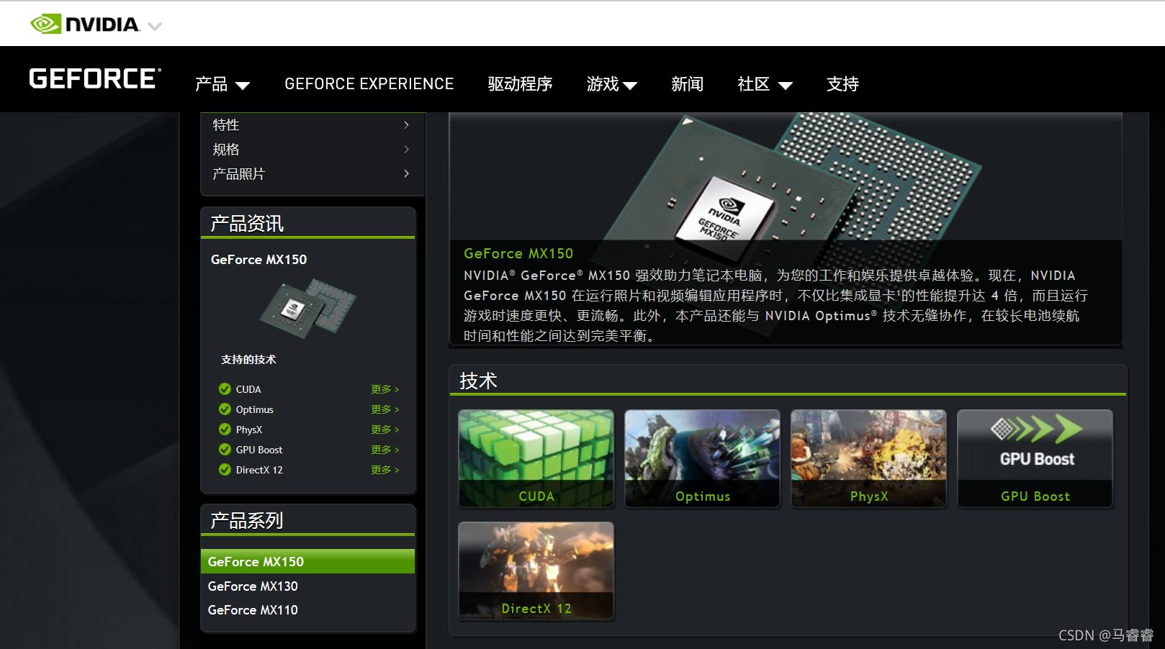Open 驱动程序 in the navigation bar
The width and height of the screenshot is (1165, 649).
pos(520,84)
